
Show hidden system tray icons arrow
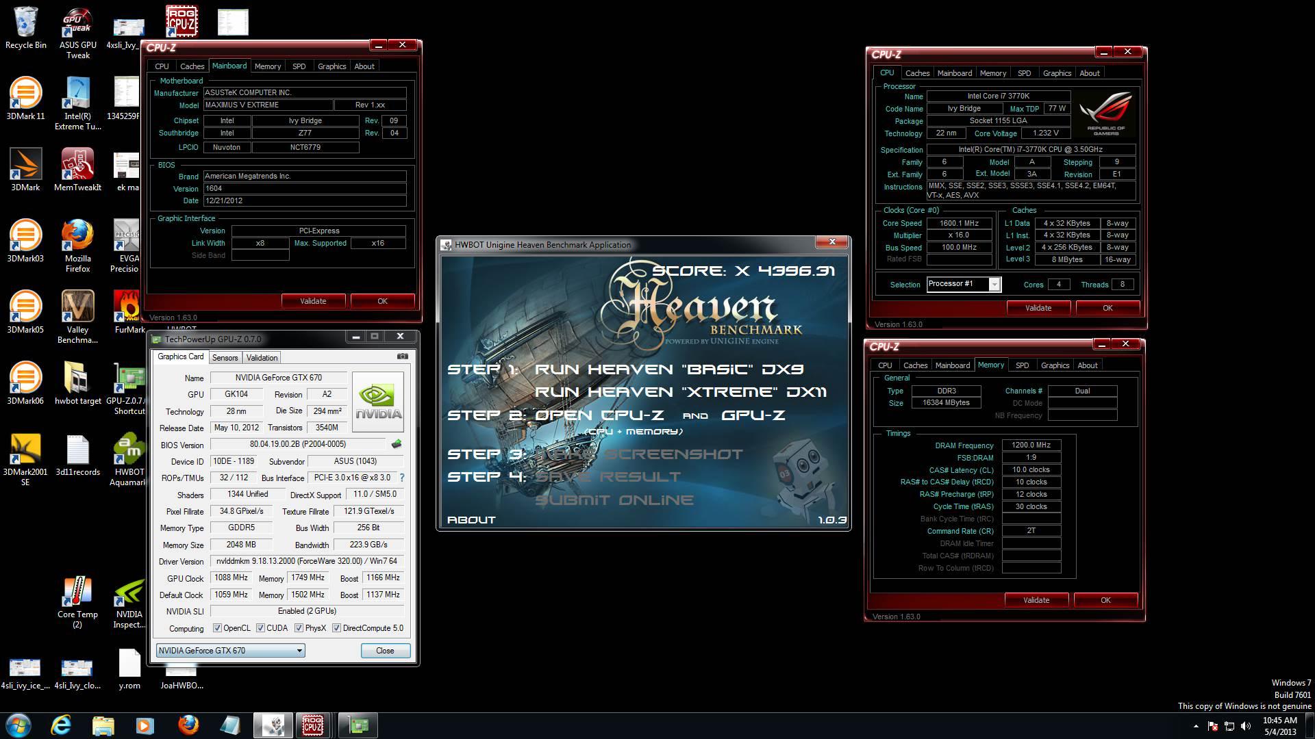(x=1196, y=726)
